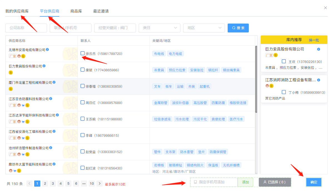Viewport: 333px width, 193px height.
Task: Click info icon for recommended 巨力索具股份有限公司 card
Action: click(319, 49)
